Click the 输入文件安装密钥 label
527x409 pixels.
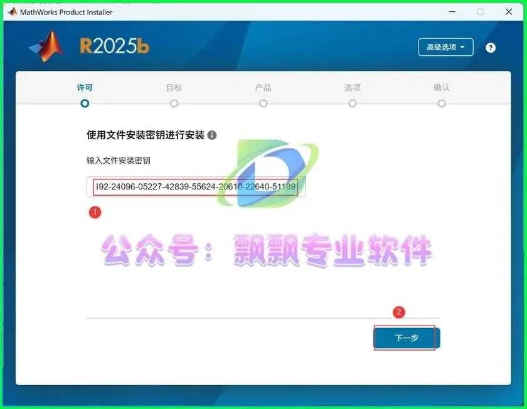point(119,161)
